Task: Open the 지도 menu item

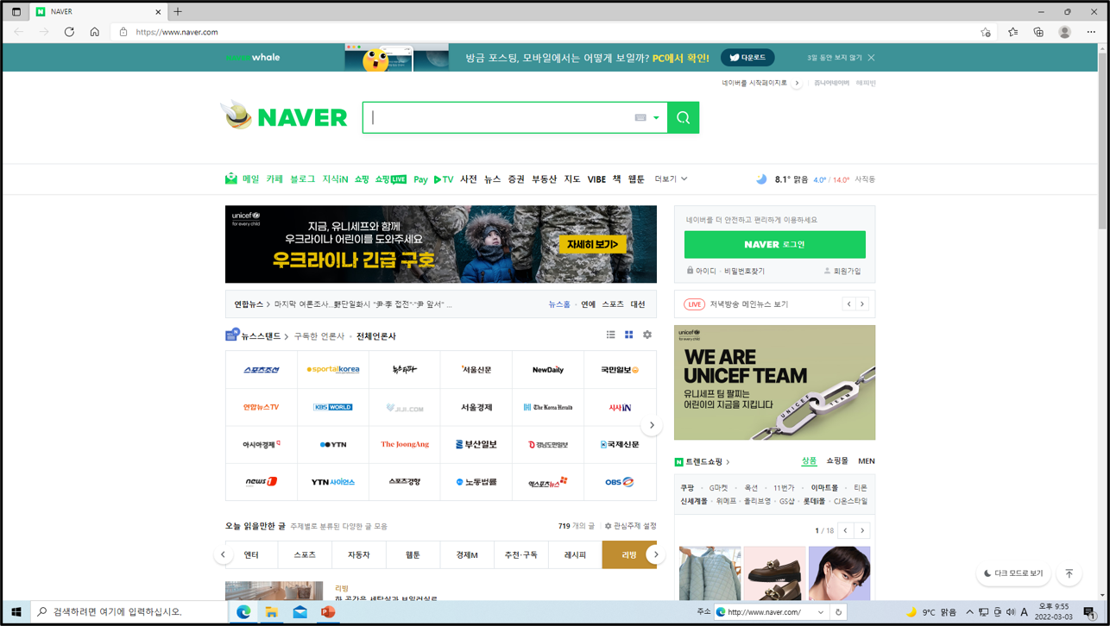Action: tap(572, 179)
